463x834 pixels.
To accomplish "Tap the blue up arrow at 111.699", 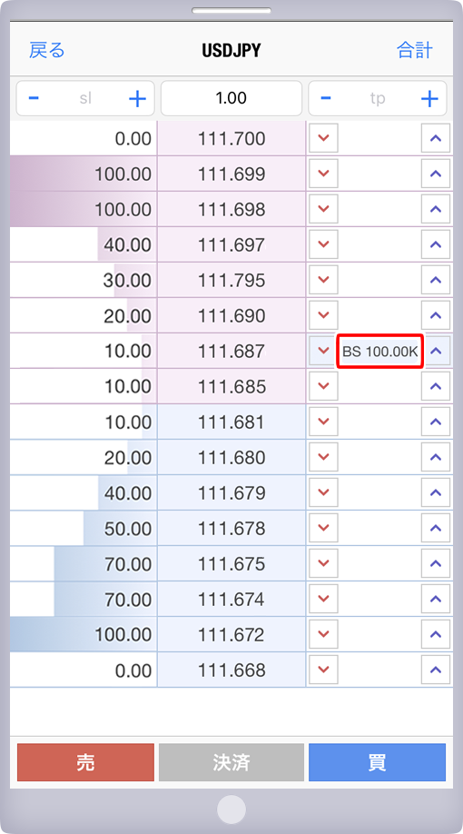I will tap(436, 174).
